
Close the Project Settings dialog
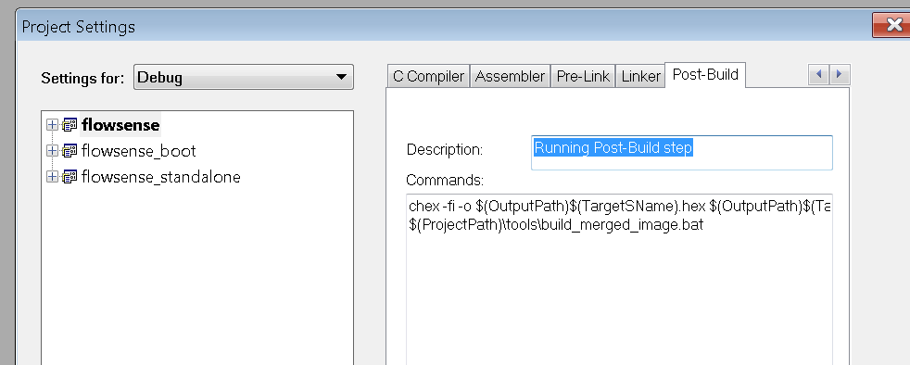(891, 26)
